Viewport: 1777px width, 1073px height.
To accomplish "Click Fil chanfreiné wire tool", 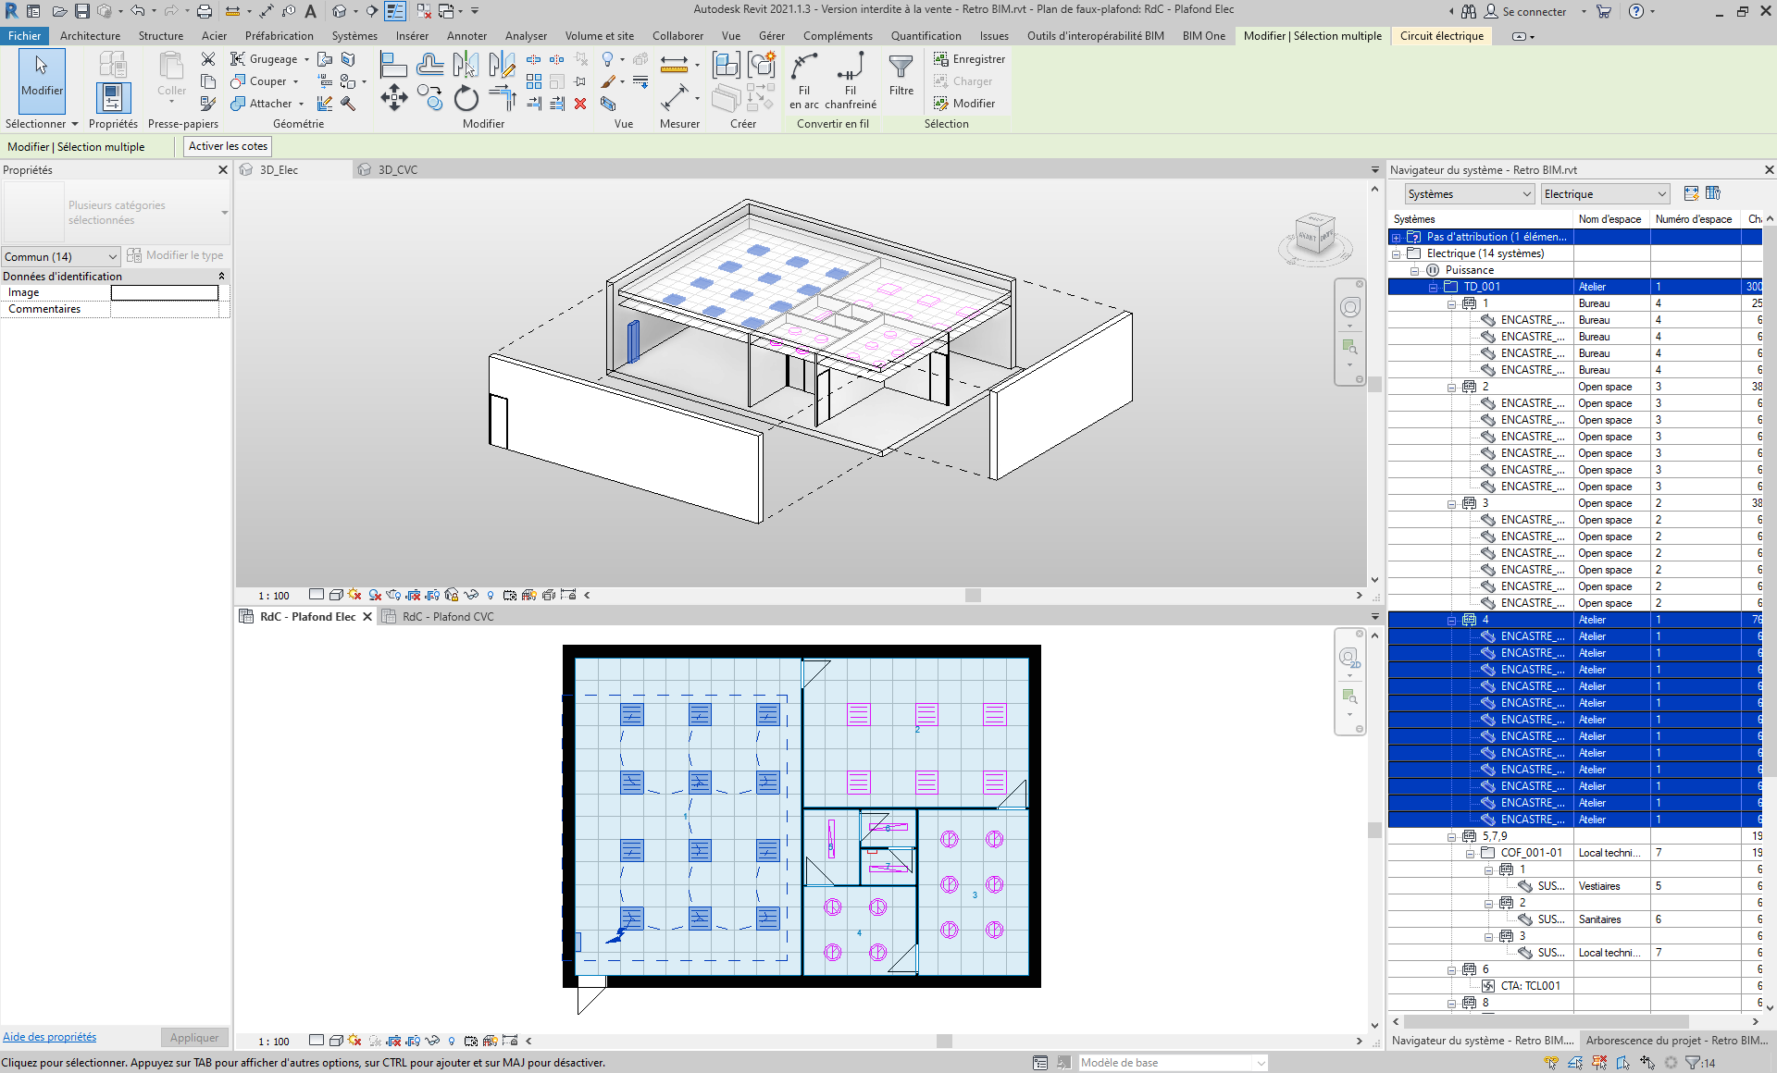I will tap(850, 67).
